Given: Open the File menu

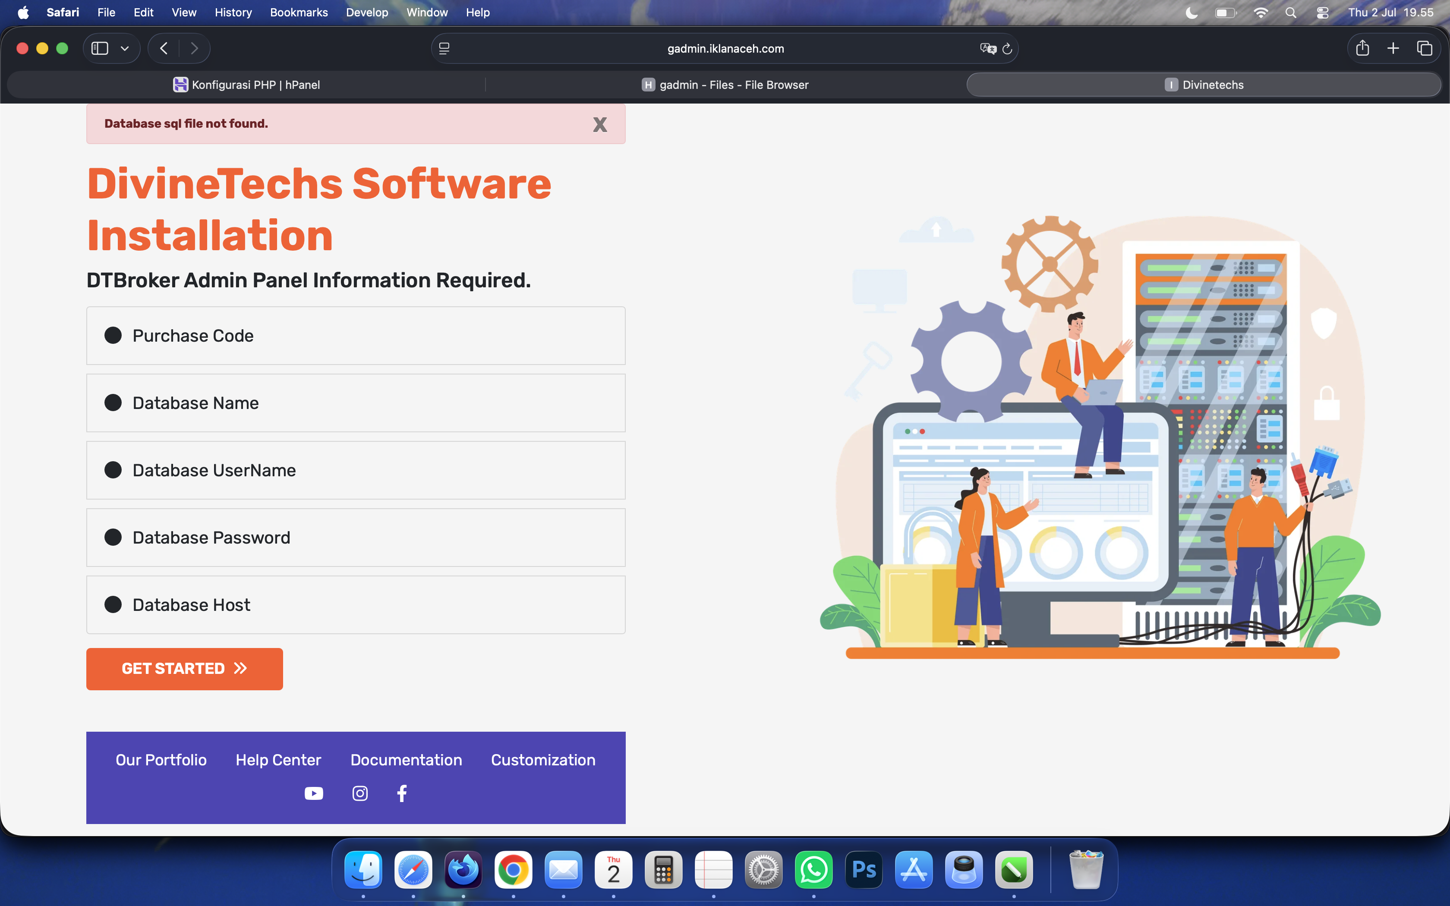Looking at the screenshot, I should point(107,13).
